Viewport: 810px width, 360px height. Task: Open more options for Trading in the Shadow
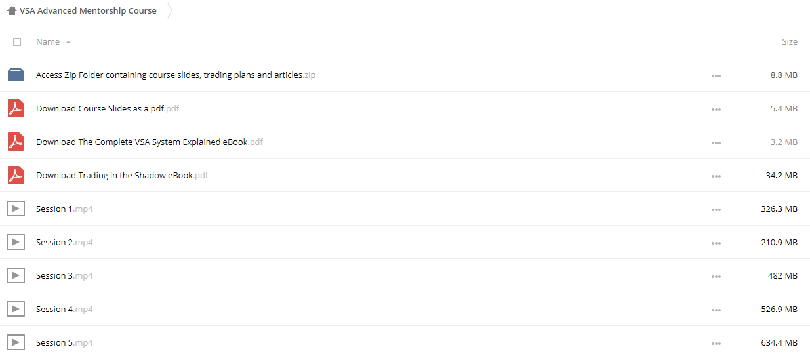point(716,176)
